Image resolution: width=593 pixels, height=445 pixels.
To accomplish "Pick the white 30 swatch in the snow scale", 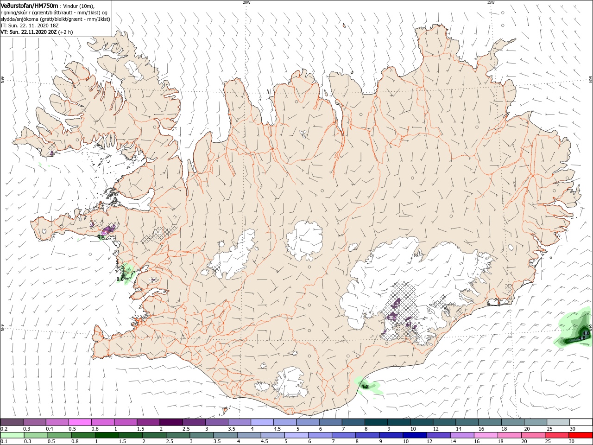I will click(580, 422).
